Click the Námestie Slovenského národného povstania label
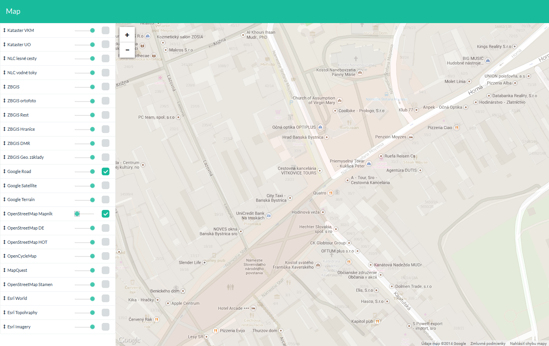 [255, 267]
